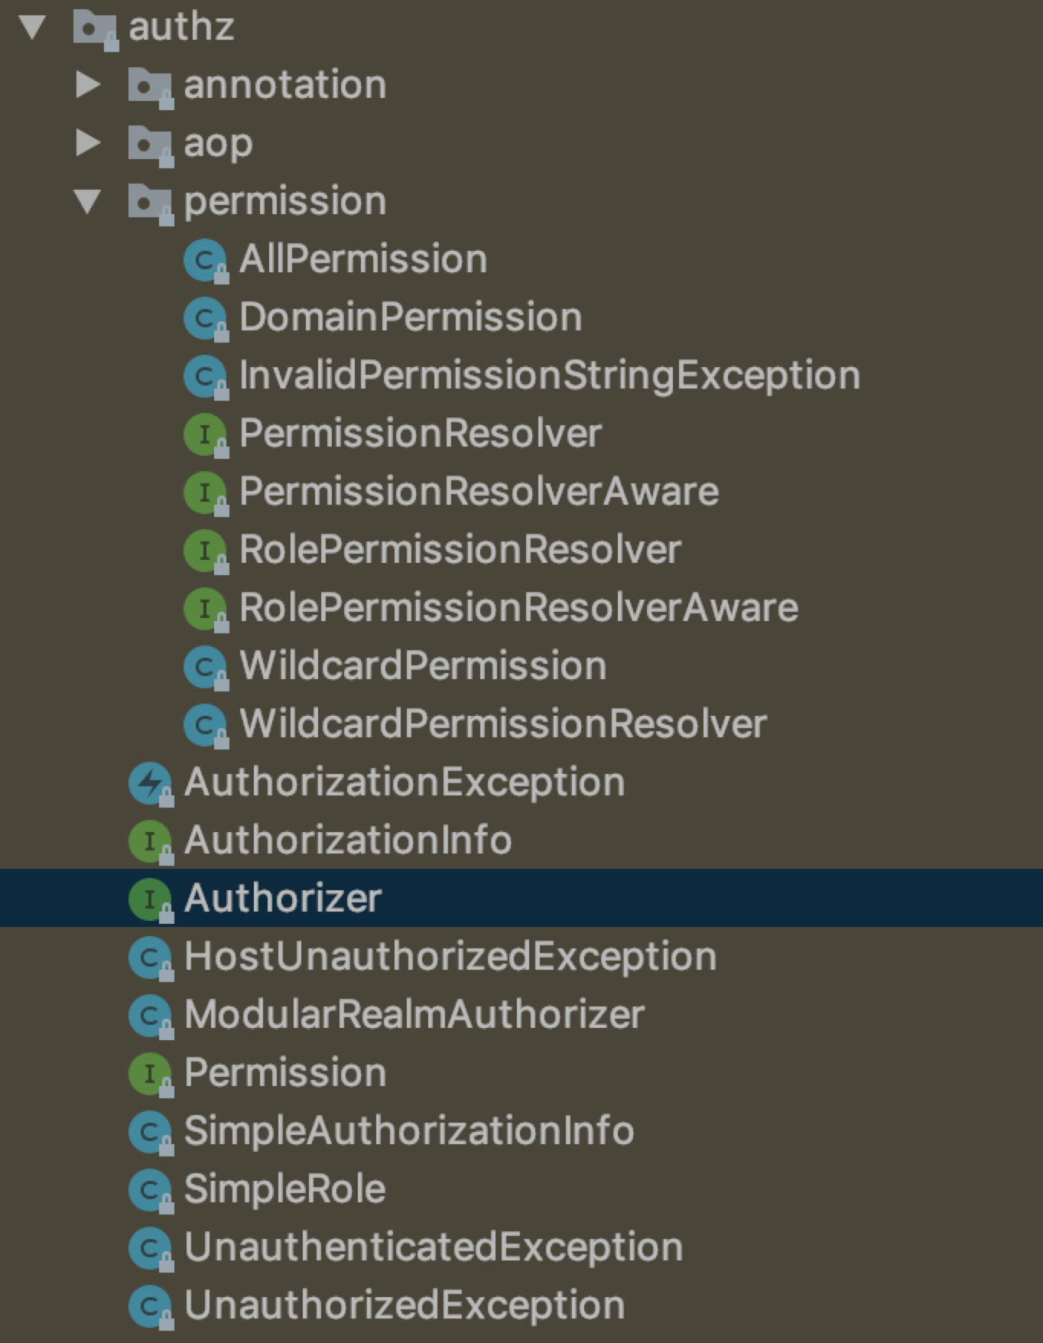The width and height of the screenshot is (1043, 1343).
Task: Expand the aop package arrow
Action: [88, 143]
